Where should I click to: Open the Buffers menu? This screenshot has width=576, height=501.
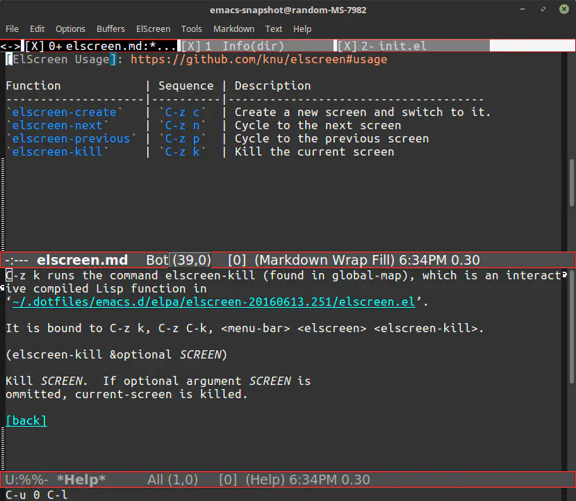[110, 29]
